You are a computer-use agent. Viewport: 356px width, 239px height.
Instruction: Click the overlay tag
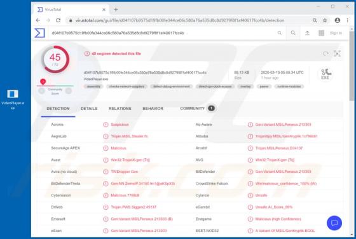245,86
